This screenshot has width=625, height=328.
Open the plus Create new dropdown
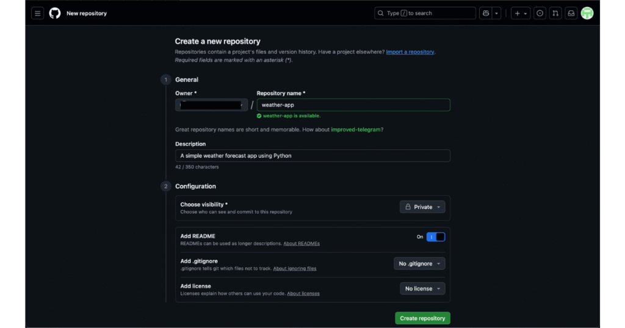coord(521,13)
